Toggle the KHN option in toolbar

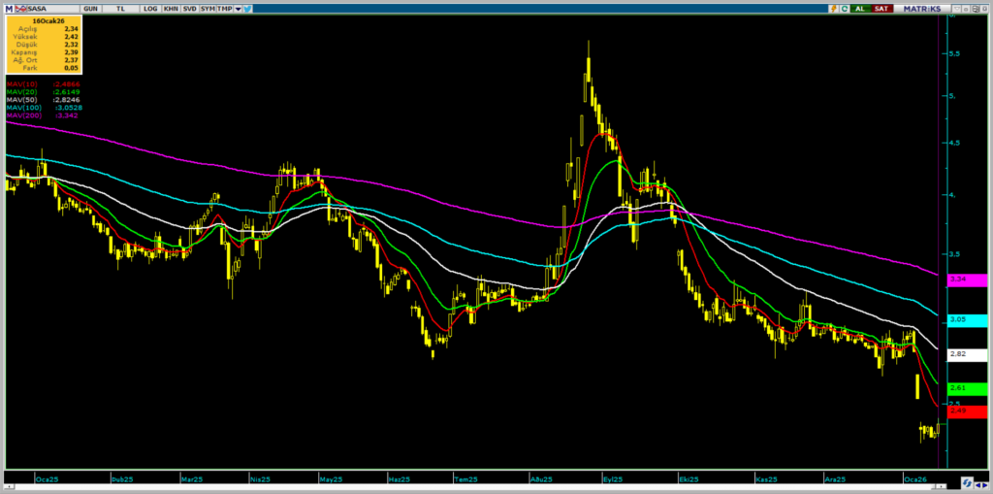(171, 8)
